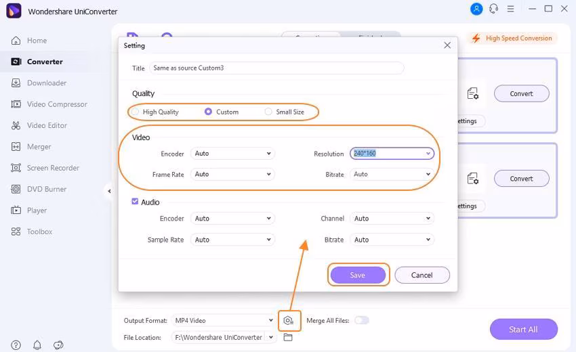Open the hamburger menu icon
The height and width of the screenshot is (352, 576).
[x=511, y=9]
